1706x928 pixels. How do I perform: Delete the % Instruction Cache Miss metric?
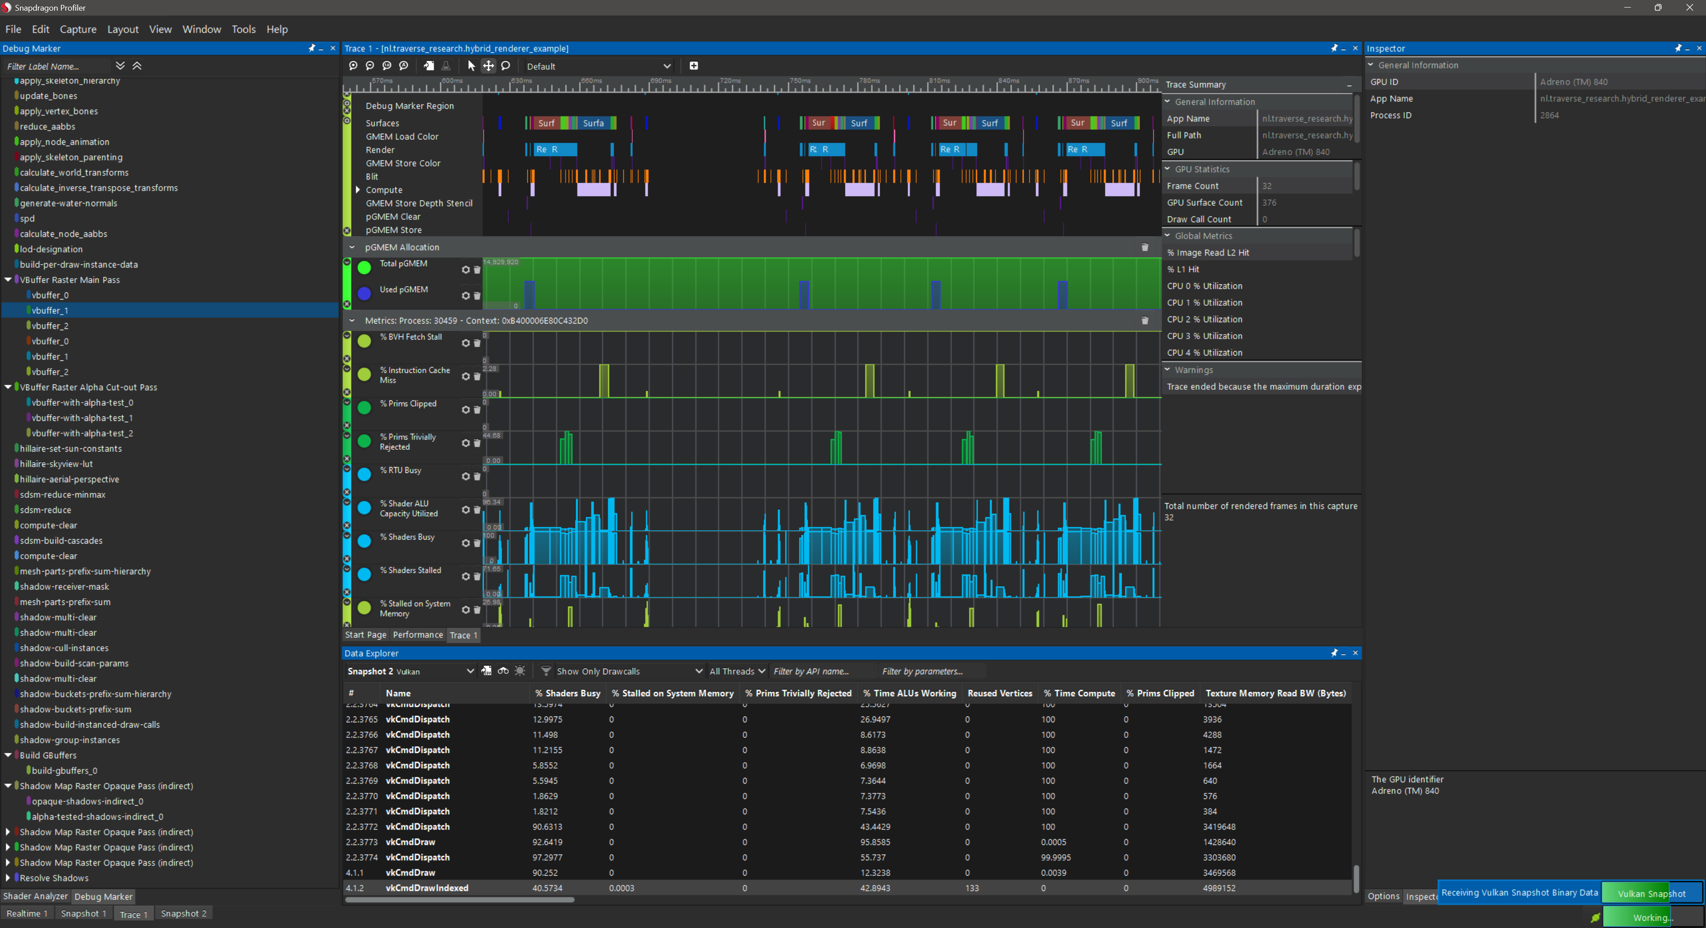point(477,376)
